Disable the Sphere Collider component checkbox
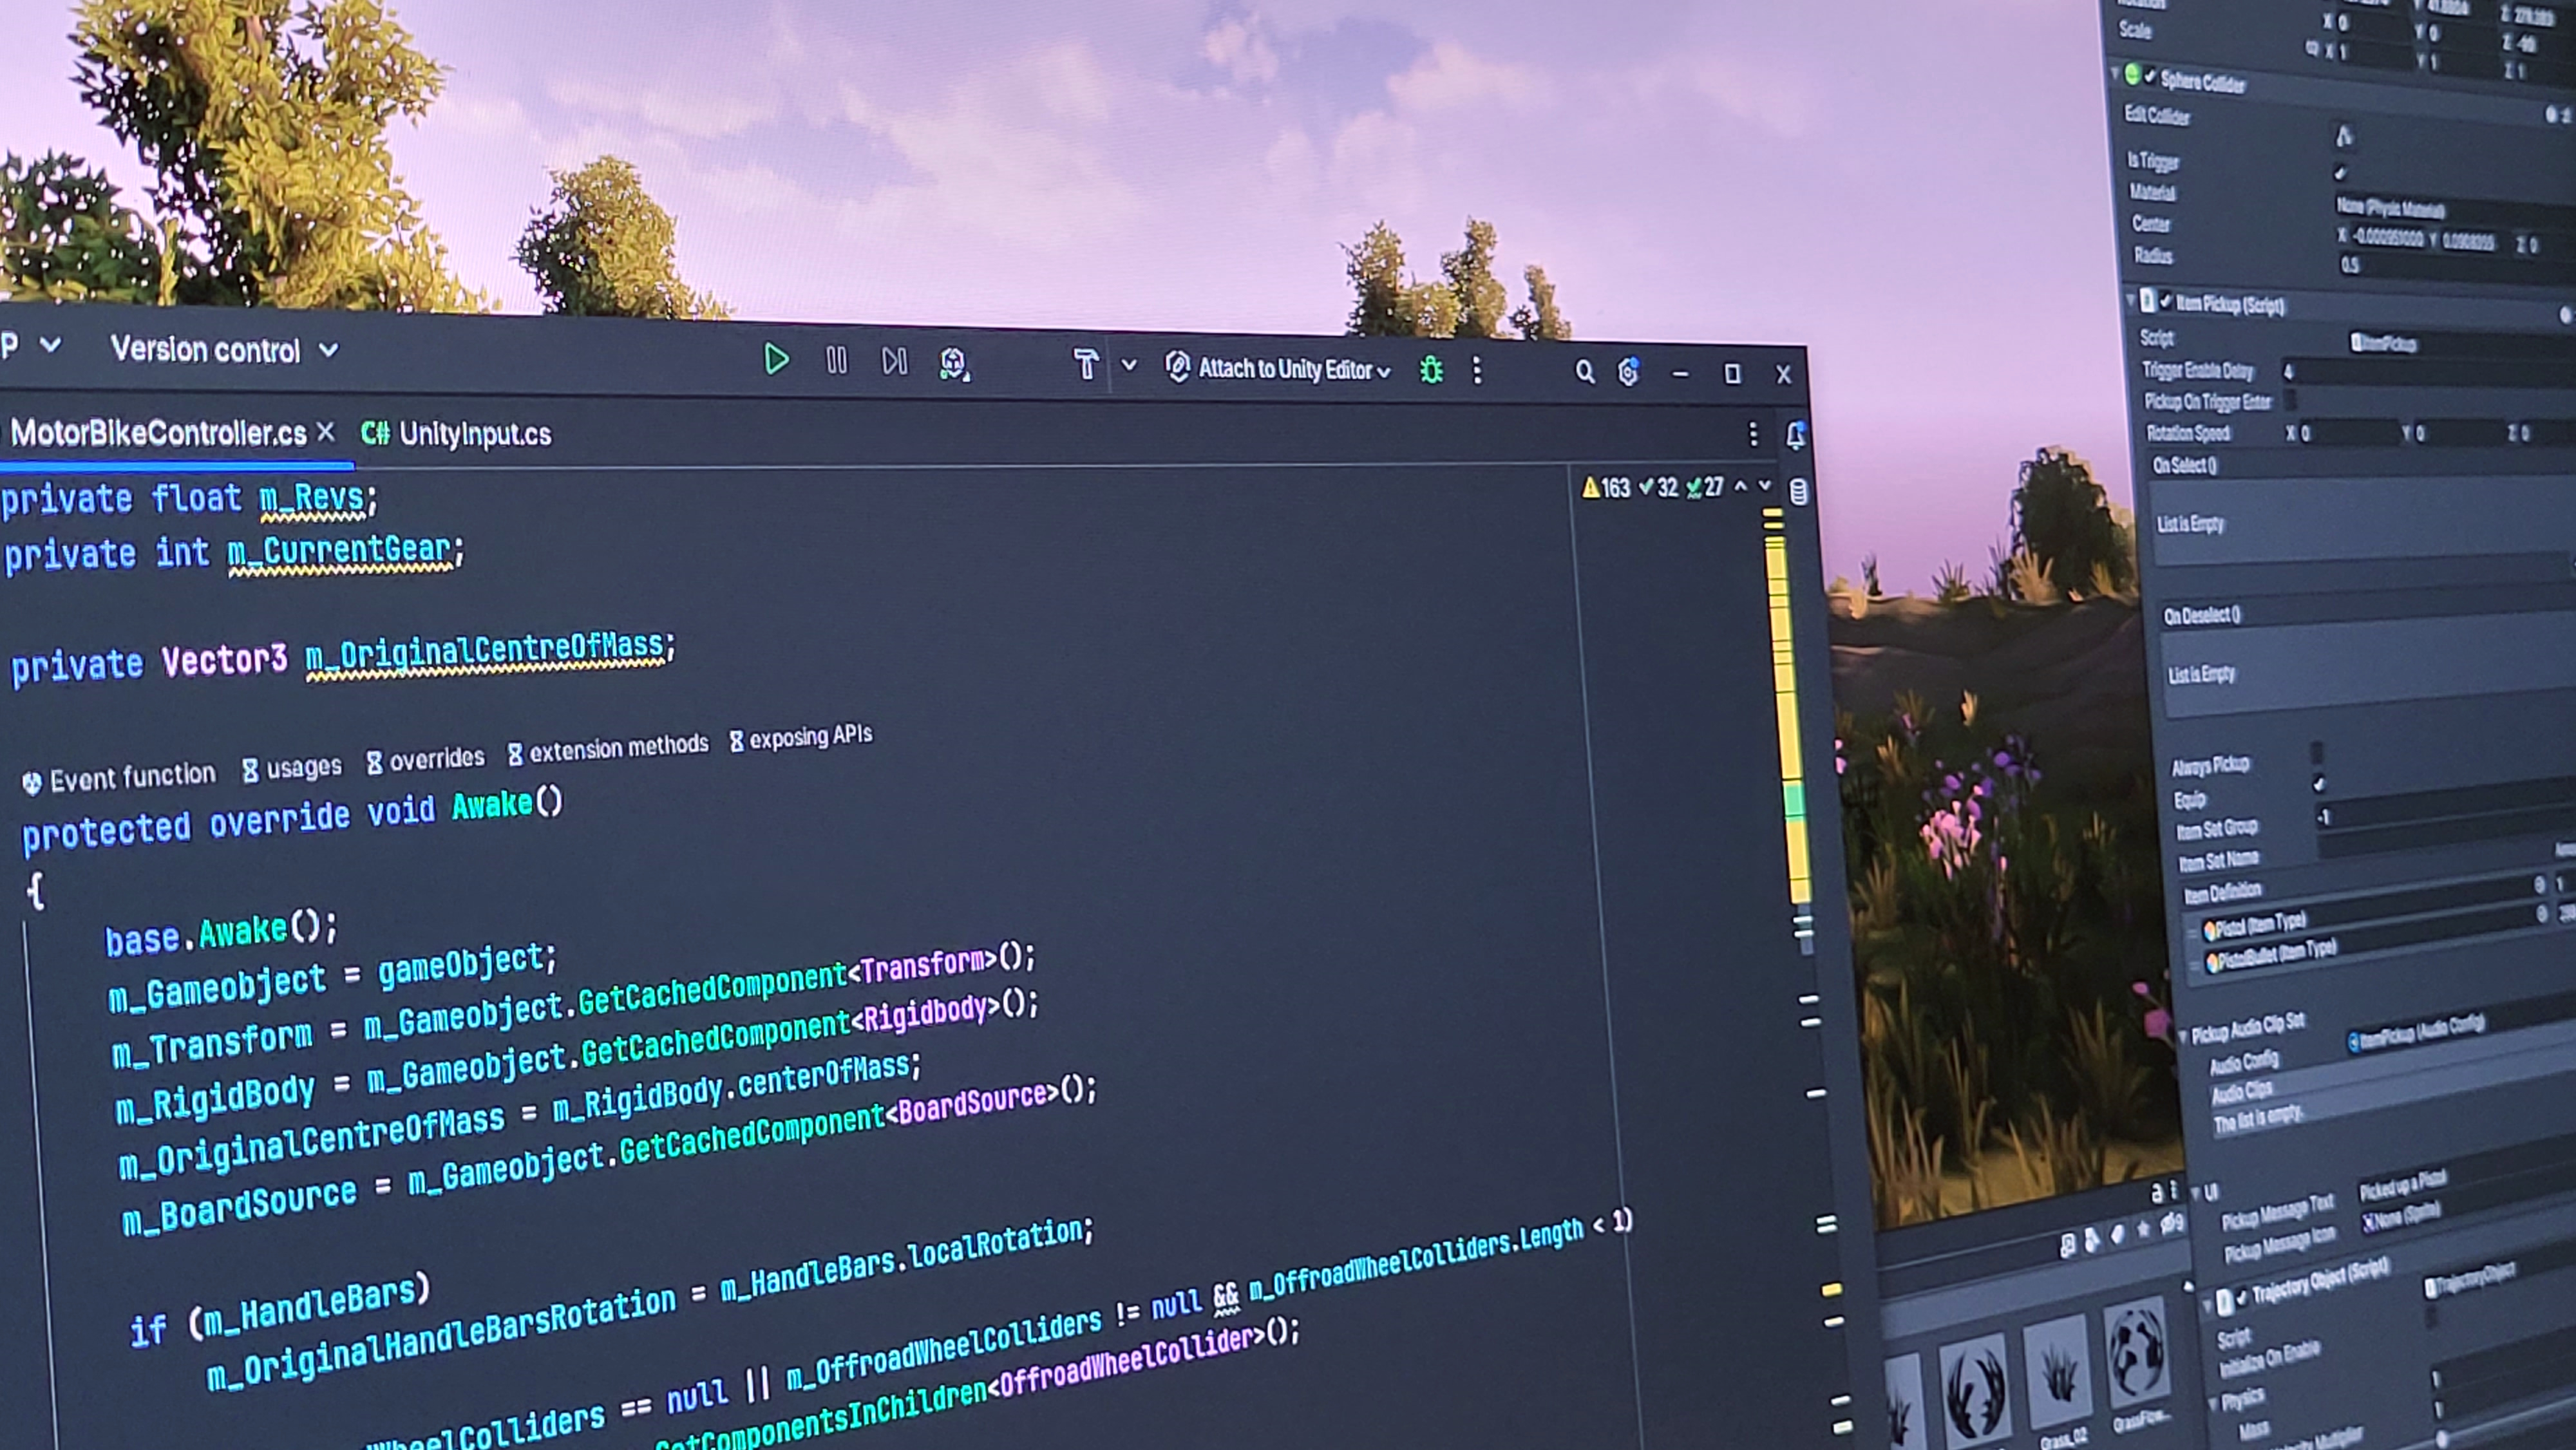 tap(2150, 76)
